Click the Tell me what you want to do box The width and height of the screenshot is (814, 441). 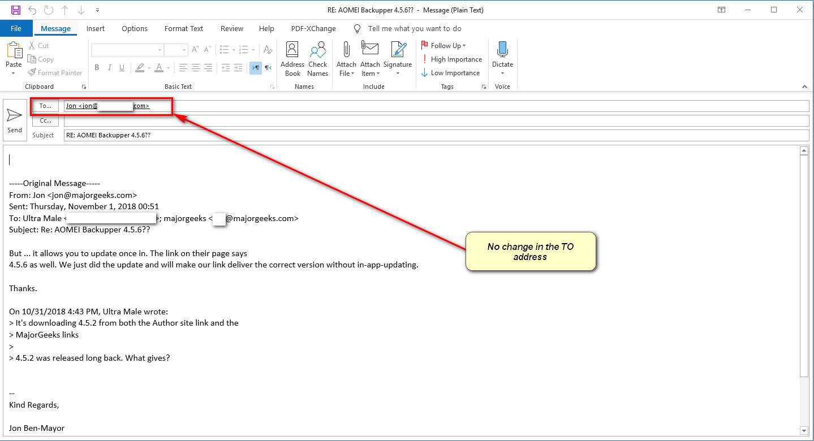414,28
